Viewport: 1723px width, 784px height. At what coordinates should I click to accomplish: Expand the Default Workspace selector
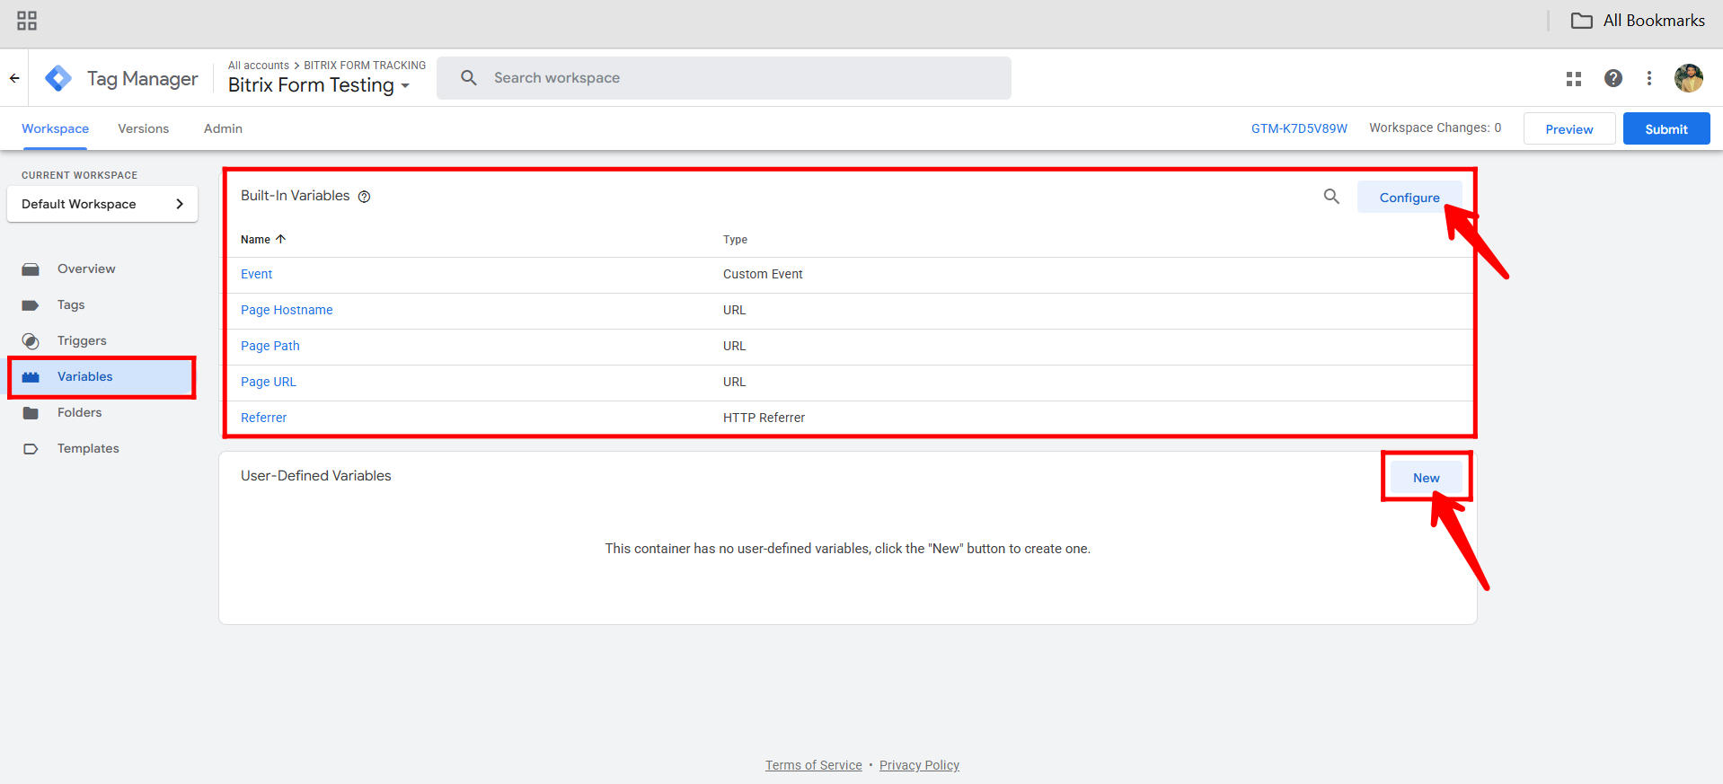[x=102, y=204]
